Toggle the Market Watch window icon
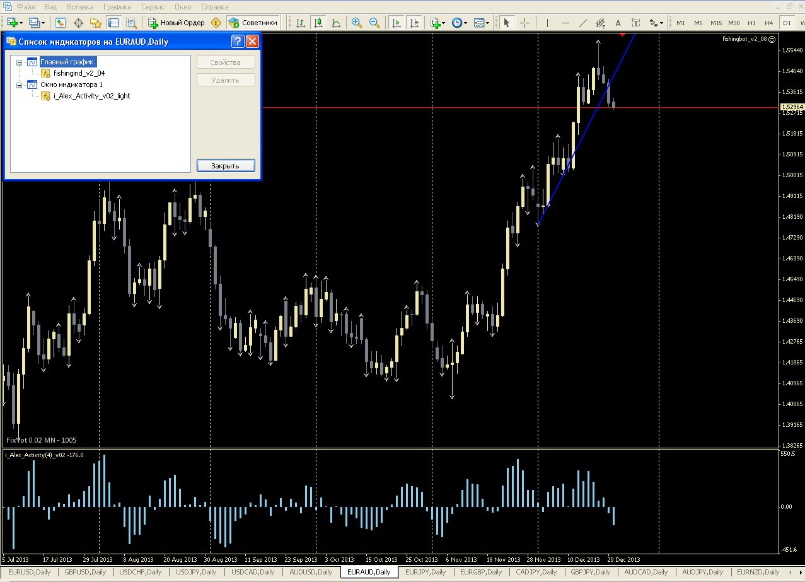The height and width of the screenshot is (582, 805). tap(61, 23)
